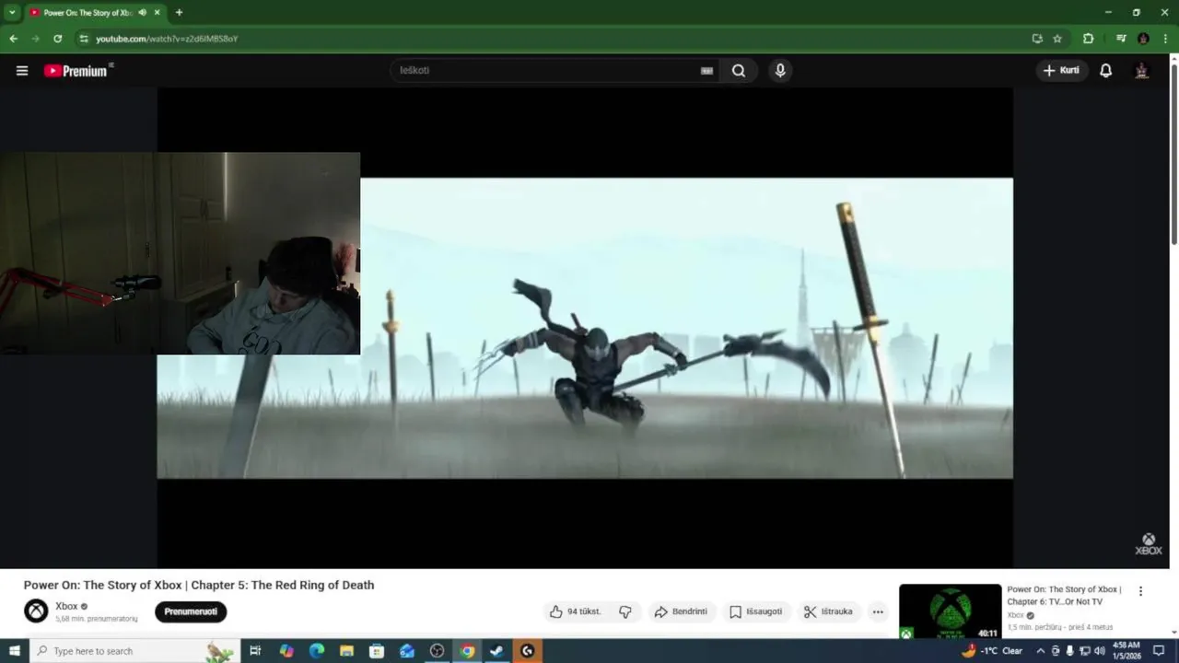
Task: Like the video (94 tūkst.)
Action: (576, 611)
